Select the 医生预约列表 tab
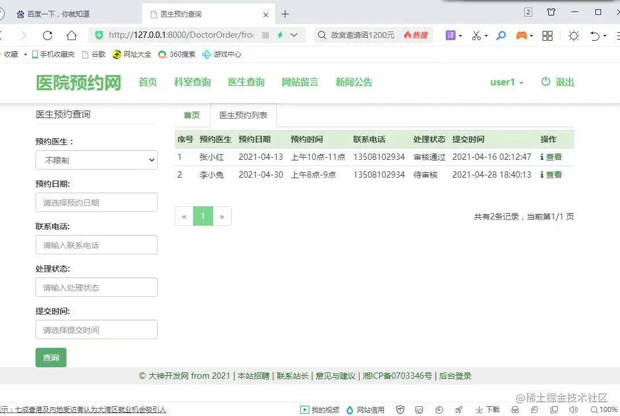 coord(243,115)
